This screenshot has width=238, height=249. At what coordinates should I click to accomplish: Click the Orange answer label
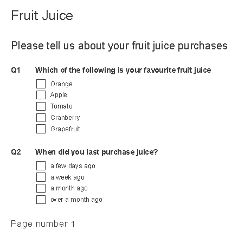tap(61, 84)
